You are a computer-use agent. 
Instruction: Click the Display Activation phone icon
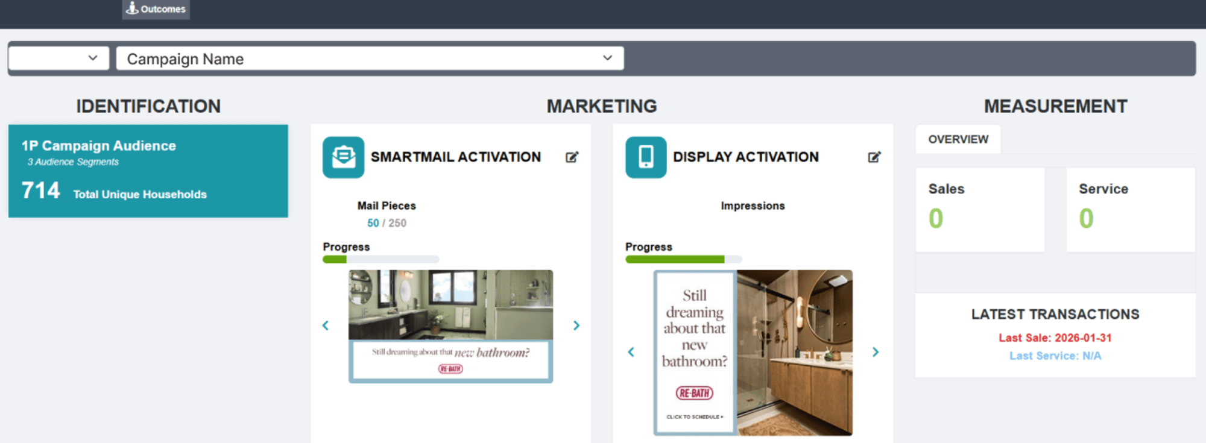pos(645,157)
